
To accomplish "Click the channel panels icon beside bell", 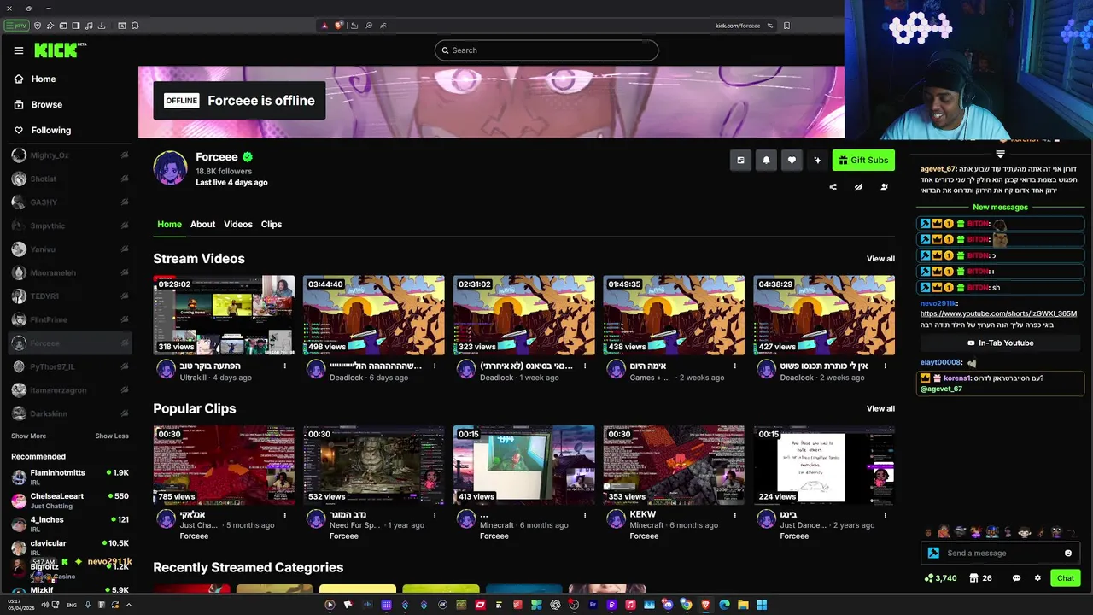I will (x=740, y=160).
